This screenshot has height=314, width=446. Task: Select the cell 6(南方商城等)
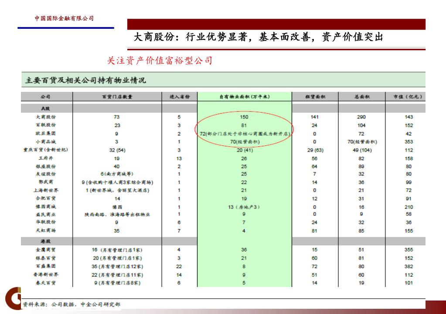(x=116, y=174)
